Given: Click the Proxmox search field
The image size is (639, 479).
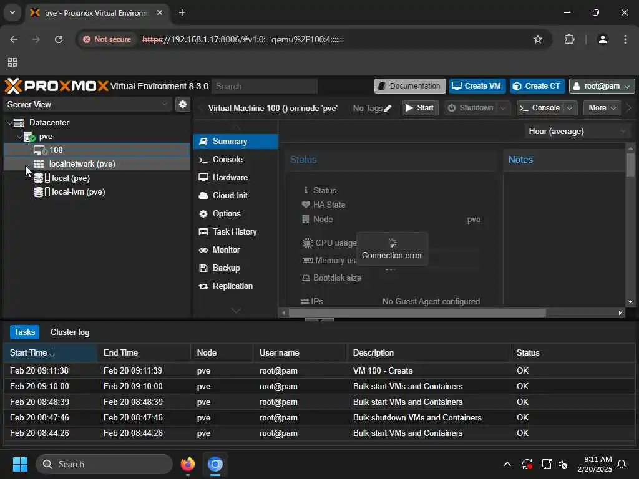Looking at the screenshot, I should (264, 86).
